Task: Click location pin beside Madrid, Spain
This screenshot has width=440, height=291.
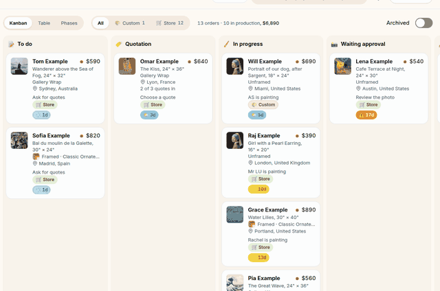Action: click(x=35, y=163)
